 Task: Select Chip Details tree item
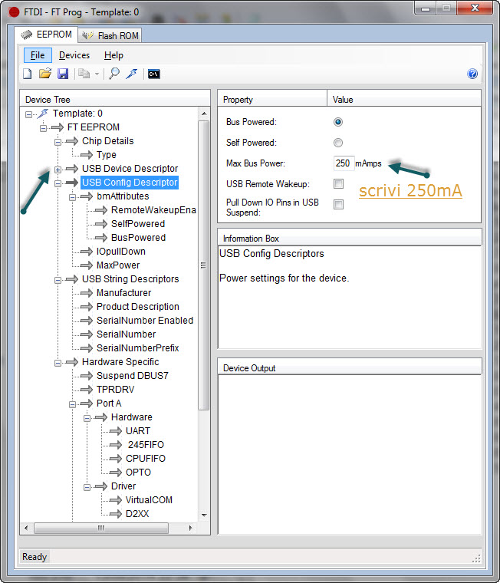[108, 141]
